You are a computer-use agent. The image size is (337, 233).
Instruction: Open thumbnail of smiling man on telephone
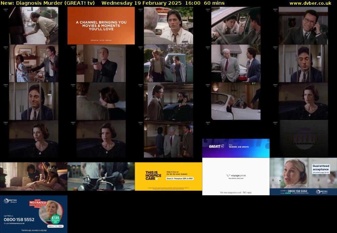click(303, 26)
